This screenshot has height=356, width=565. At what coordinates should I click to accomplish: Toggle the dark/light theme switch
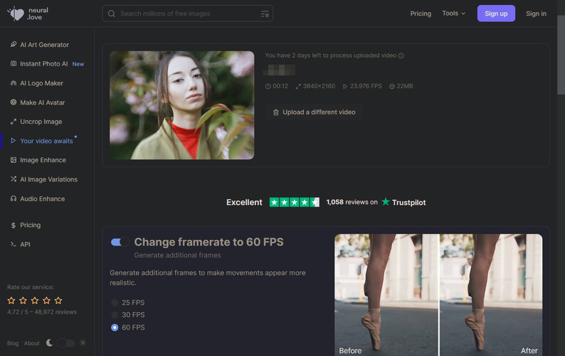coord(66,343)
